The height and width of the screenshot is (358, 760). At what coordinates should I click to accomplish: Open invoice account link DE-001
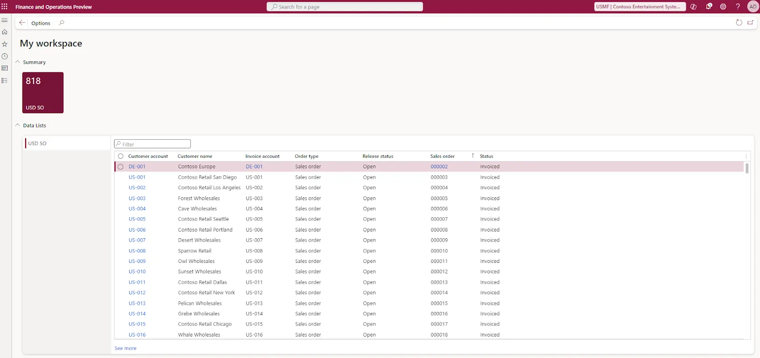(254, 167)
